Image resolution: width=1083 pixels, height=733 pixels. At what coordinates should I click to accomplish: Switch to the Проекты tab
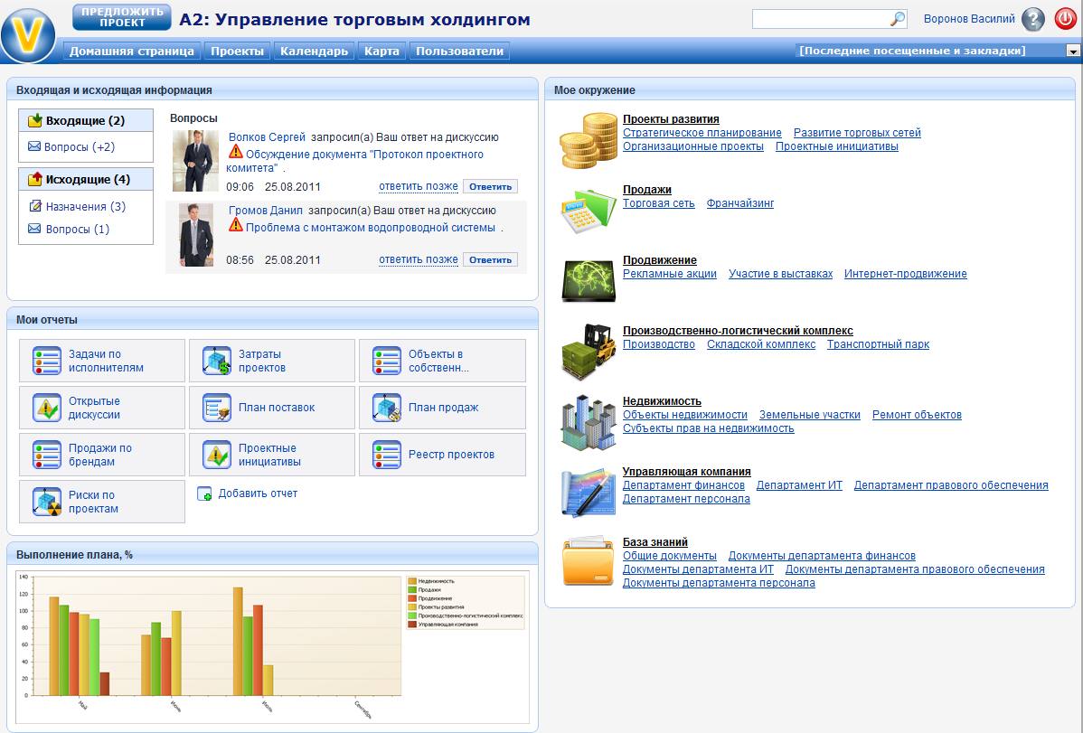coord(238,52)
